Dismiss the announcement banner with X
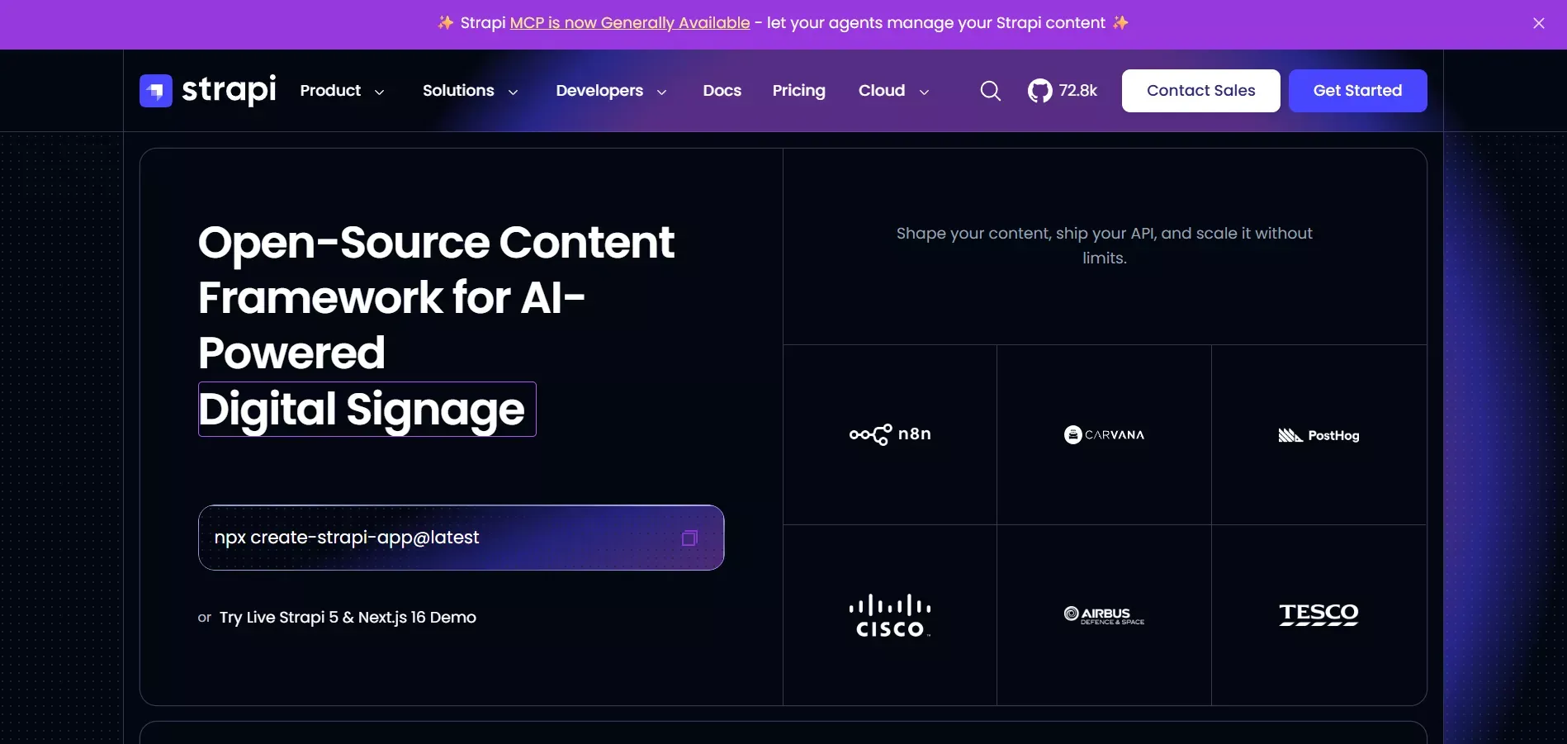This screenshot has width=1567, height=744. click(1539, 23)
